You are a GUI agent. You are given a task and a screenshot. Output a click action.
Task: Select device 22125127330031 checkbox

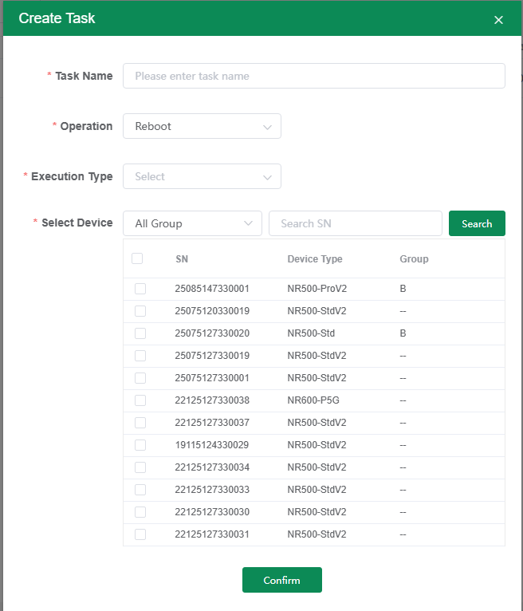point(140,534)
